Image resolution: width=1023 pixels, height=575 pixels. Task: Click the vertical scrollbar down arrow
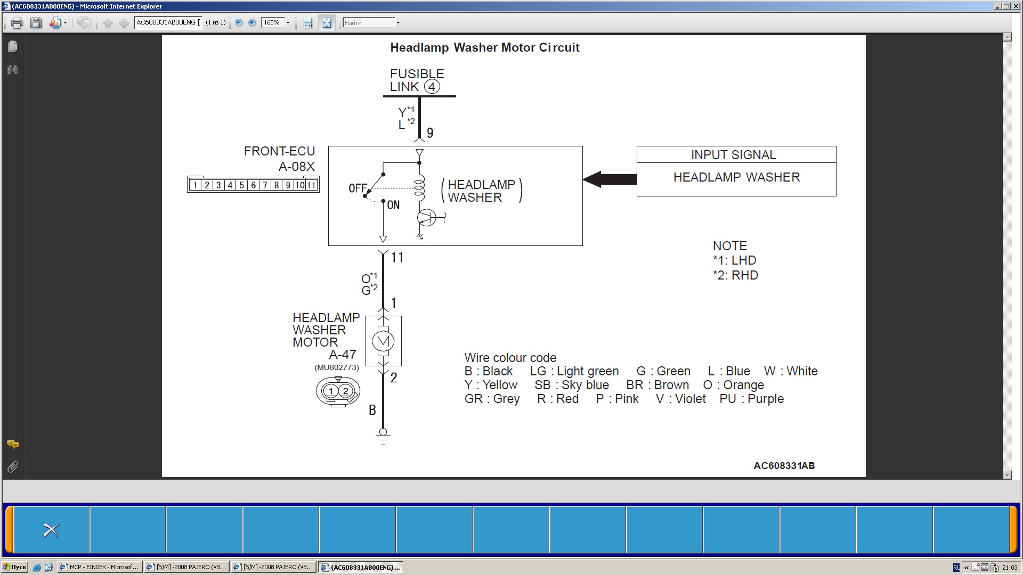(x=1007, y=474)
